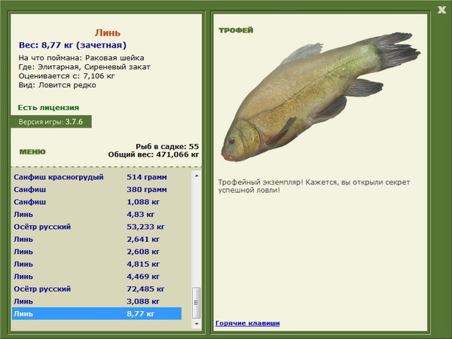Select the Линь 3,088 кг row

pyautogui.click(x=97, y=301)
